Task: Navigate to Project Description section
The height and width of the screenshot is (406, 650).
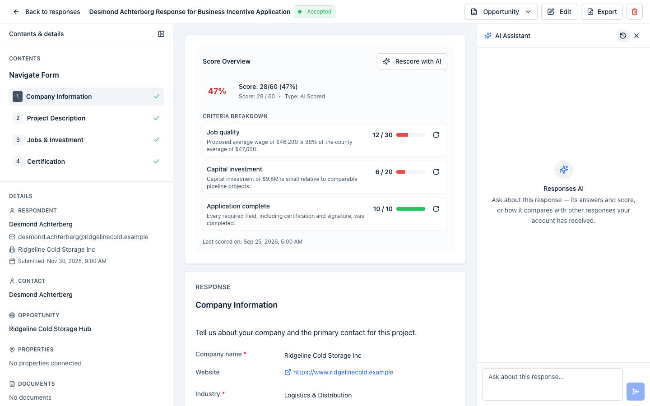Action: [x=86, y=118]
